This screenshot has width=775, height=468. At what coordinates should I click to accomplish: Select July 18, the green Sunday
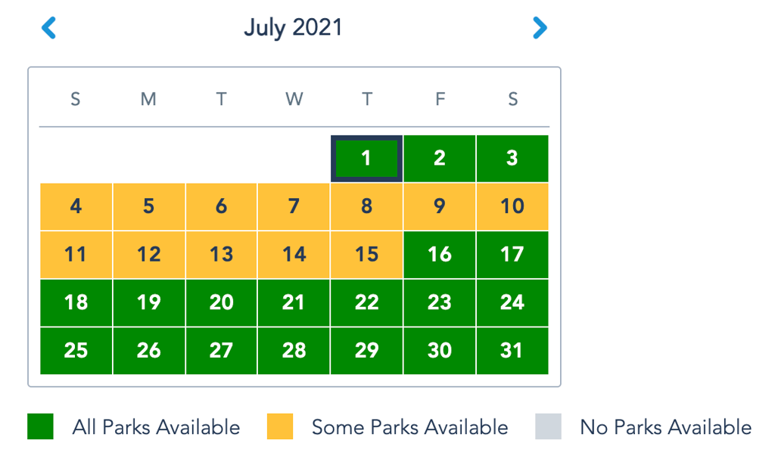76,302
